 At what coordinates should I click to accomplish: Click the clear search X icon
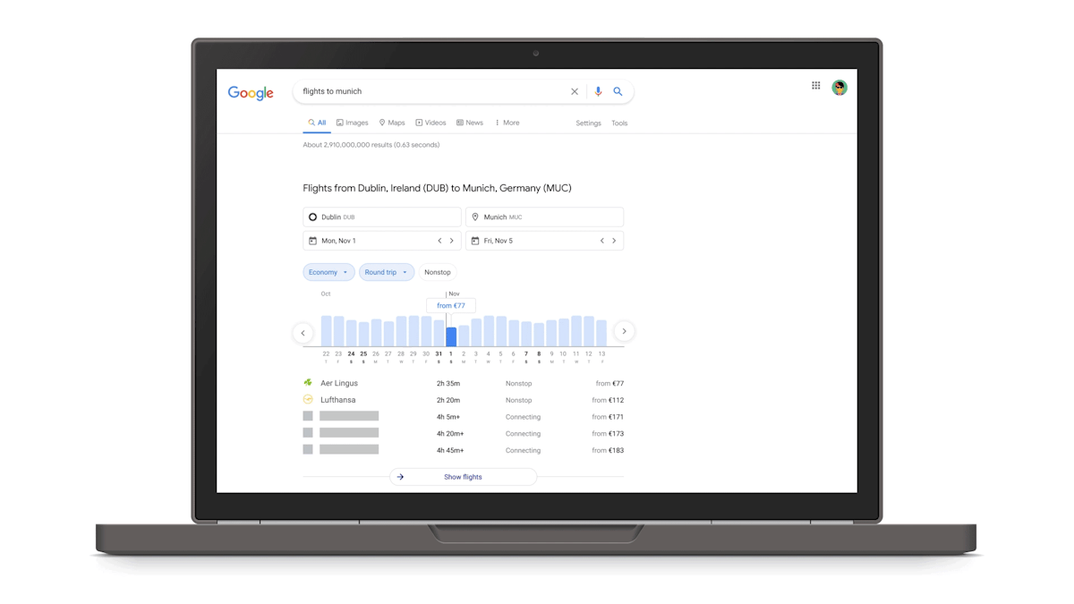pyautogui.click(x=575, y=91)
